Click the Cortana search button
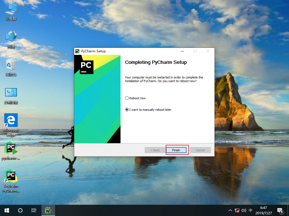The width and height of the screenshot is (289, 216). click(20, 210)
